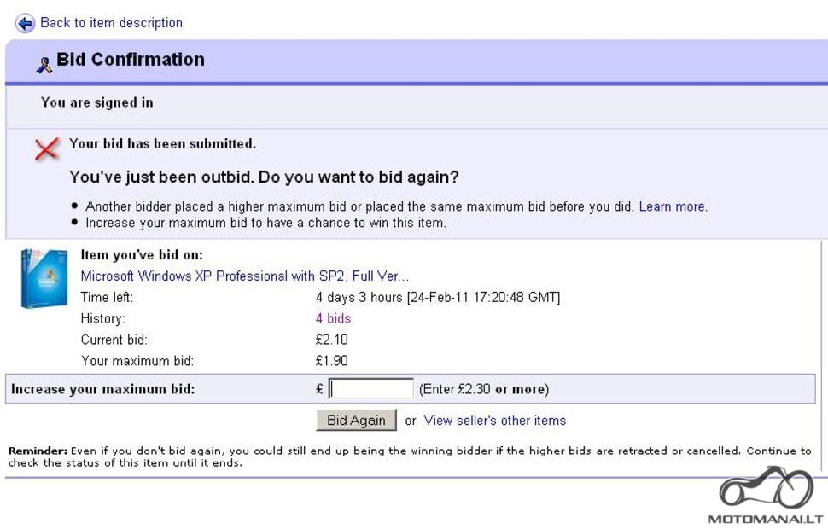
Task: Open View seller's other items link
Action: (x=495, y=421)
